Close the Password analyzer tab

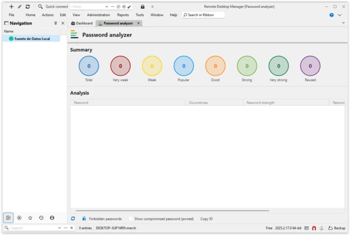[x=139, y=23]
